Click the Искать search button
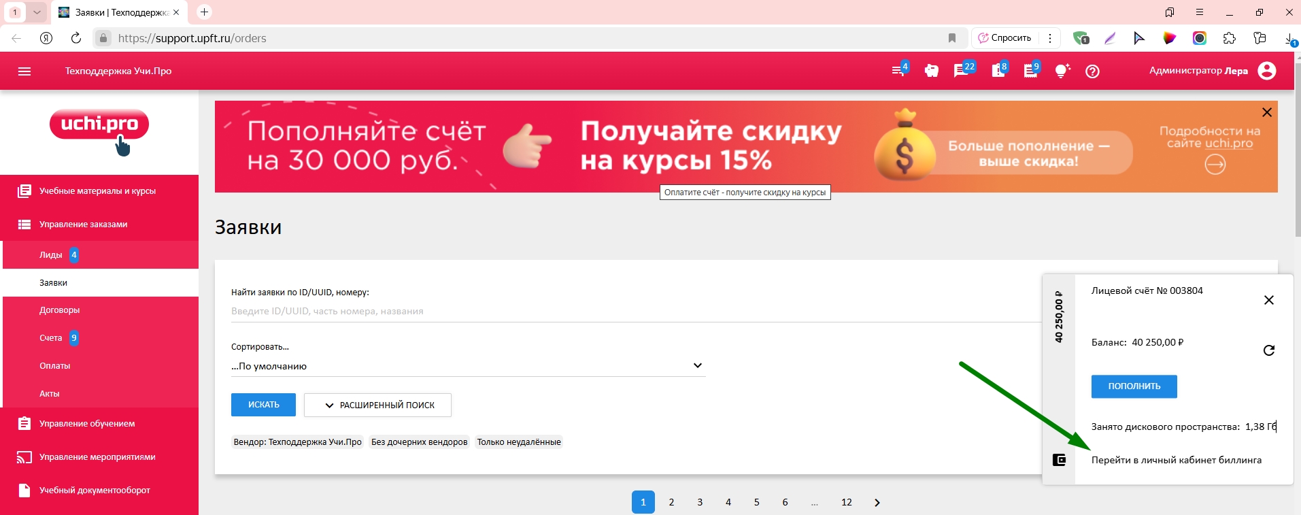Screen dimensions: 1301x515 [x=263, y=405]
